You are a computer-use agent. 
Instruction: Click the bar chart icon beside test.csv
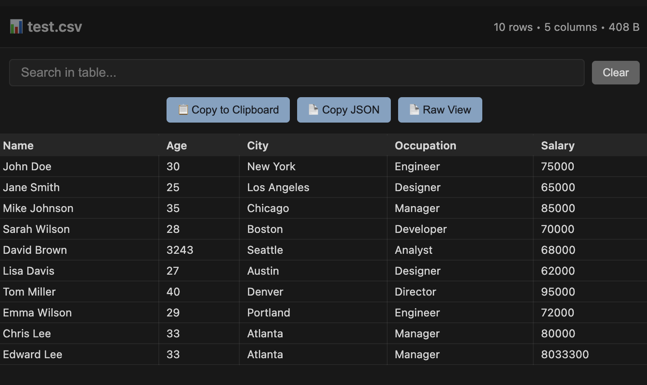coord(16,27)
